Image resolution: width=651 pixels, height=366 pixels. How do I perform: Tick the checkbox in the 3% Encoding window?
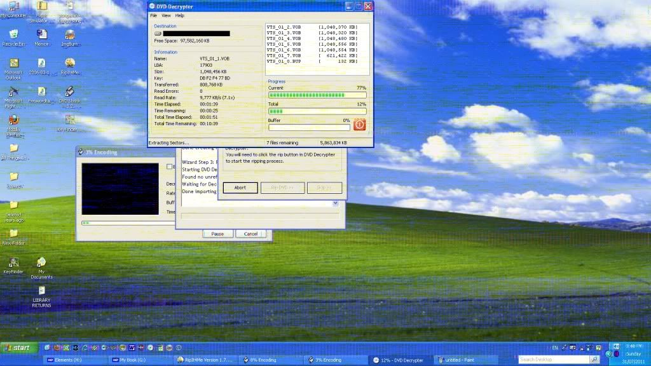[169, 166]
